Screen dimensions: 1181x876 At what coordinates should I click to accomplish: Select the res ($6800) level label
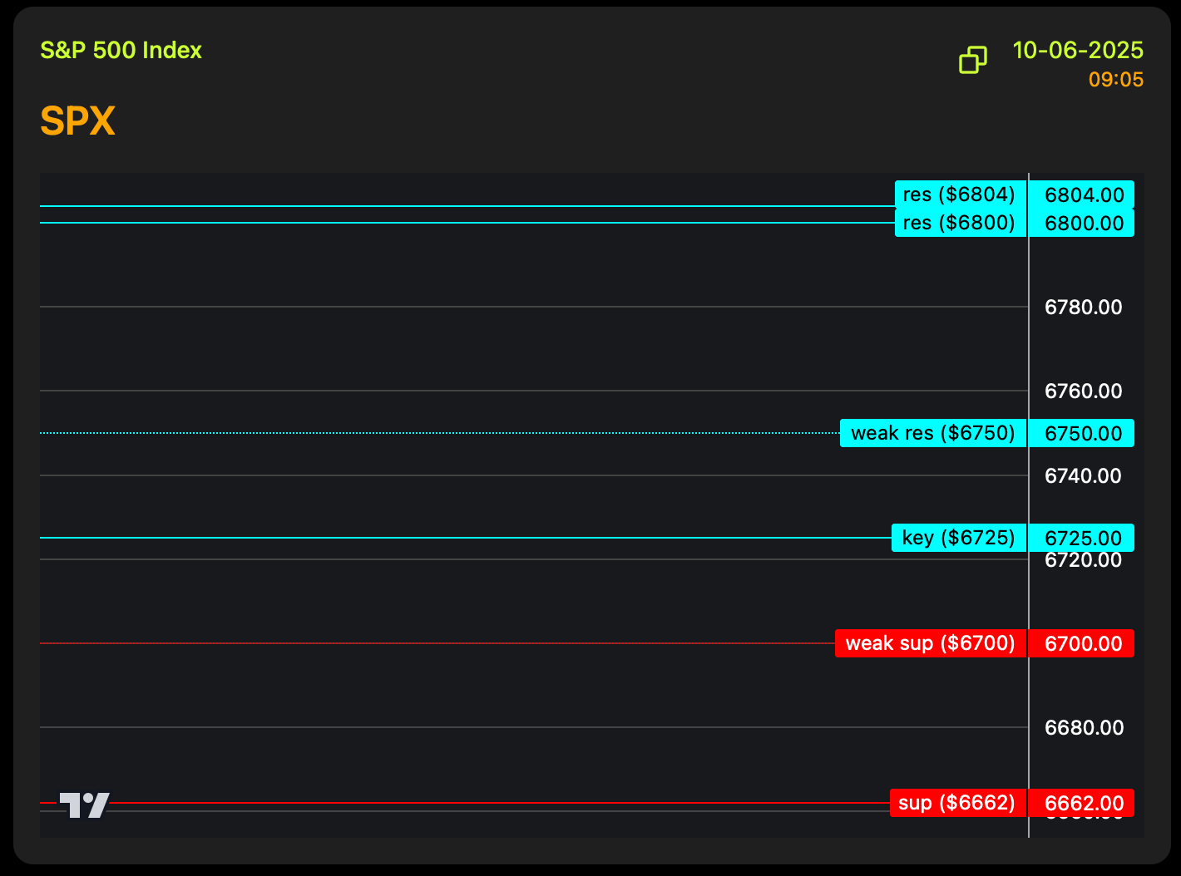960,223
